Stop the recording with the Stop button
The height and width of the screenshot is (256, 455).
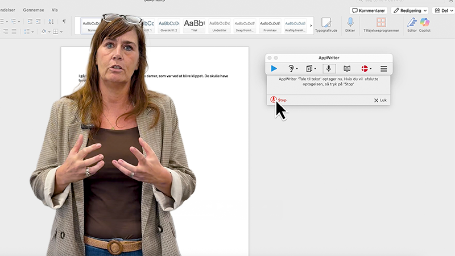click(278, 100)
